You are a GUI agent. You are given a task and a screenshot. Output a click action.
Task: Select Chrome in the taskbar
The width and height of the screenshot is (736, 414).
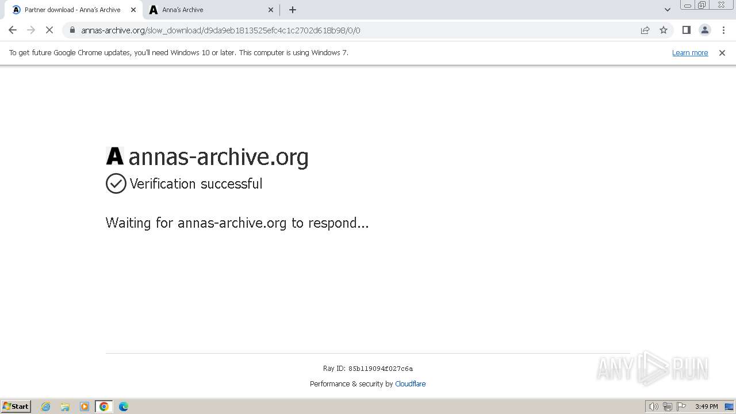104,407
